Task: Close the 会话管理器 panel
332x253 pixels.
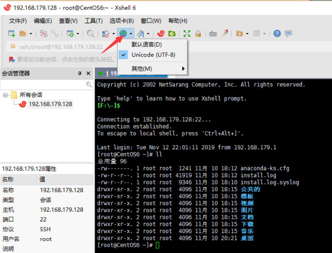Action: click(x=88, y=74)
